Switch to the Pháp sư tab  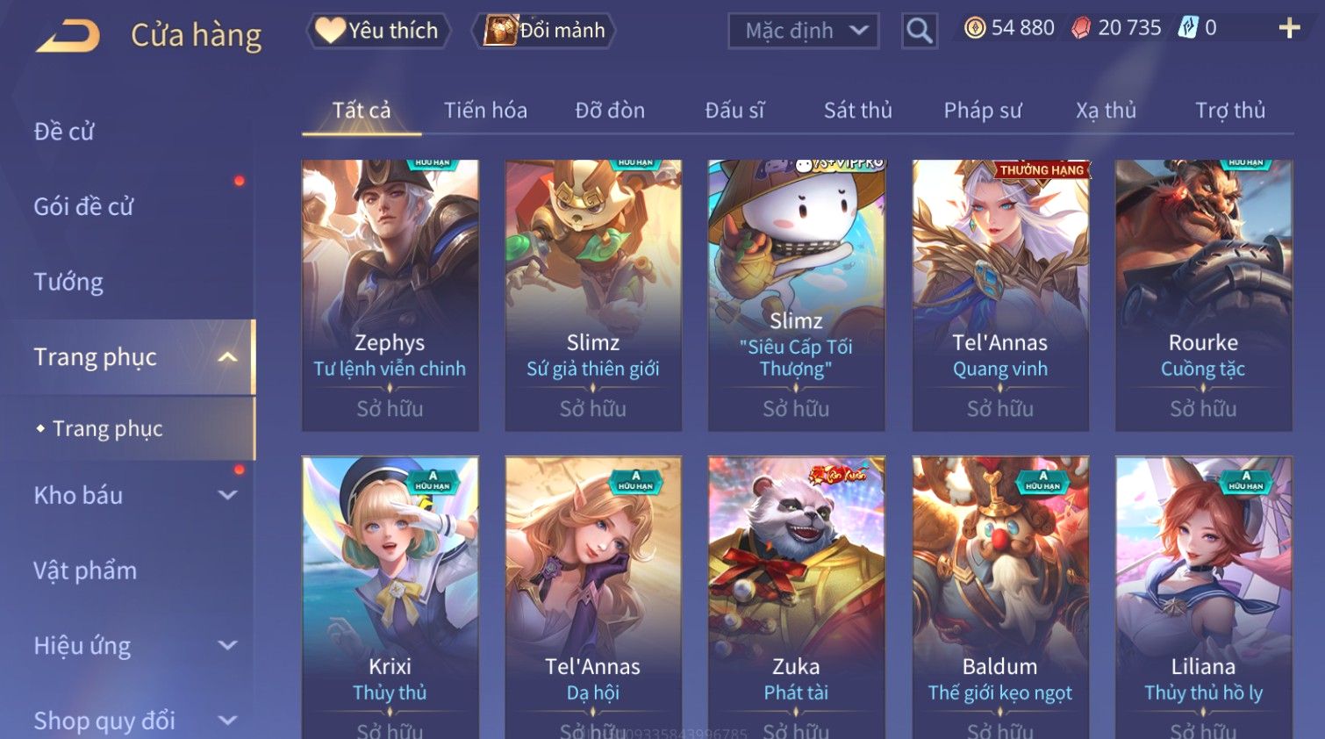983,111
